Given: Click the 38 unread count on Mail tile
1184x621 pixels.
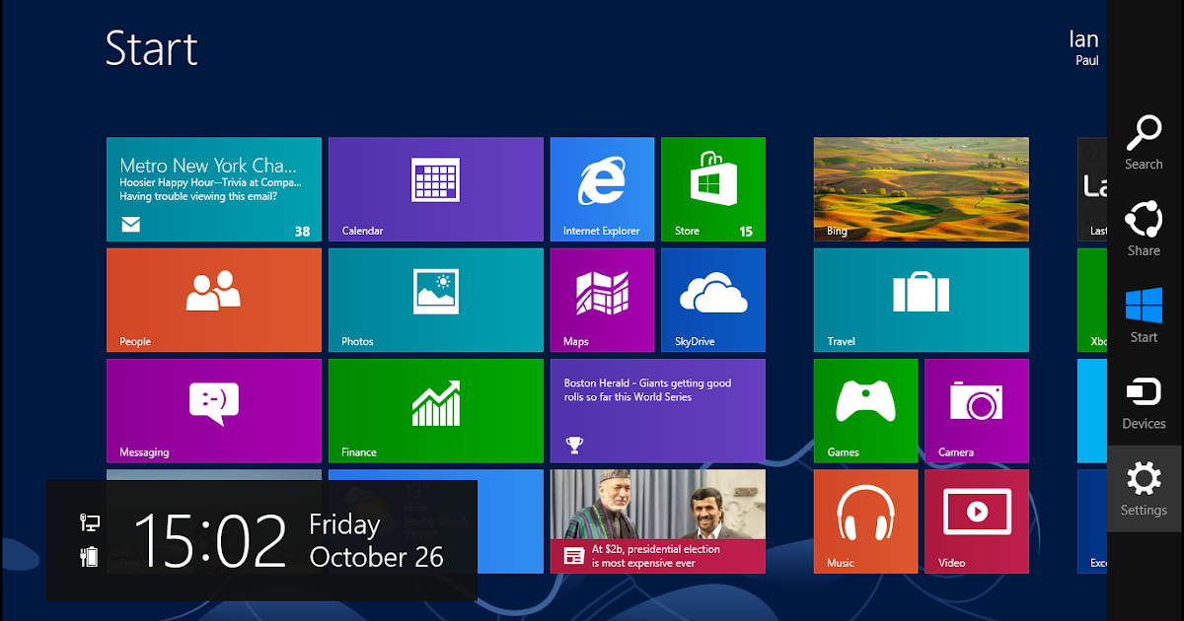Looking at the screenshot, I should coord(302,232).
